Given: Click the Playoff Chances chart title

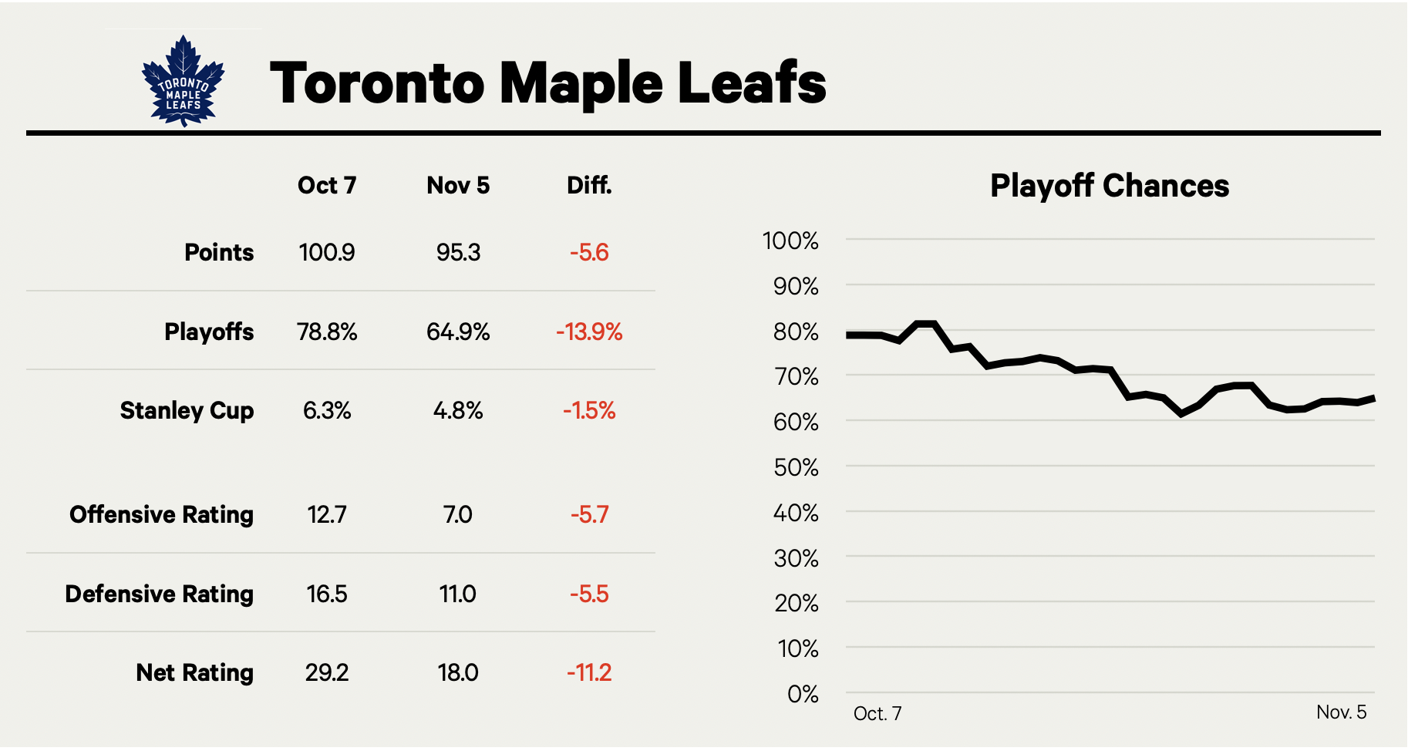Looking at the screenshot, I should pyautogui.click(x=1110, y=187).
